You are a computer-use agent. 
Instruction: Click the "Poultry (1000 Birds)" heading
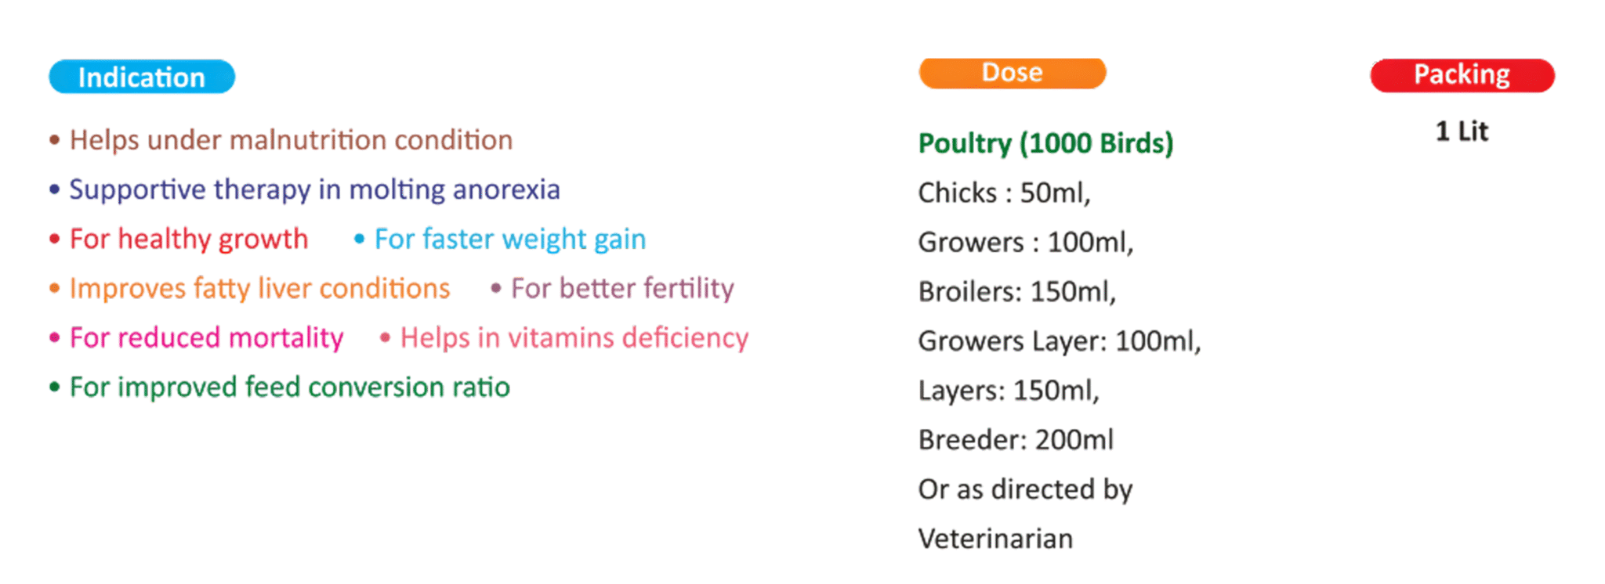click(1045, 143)
